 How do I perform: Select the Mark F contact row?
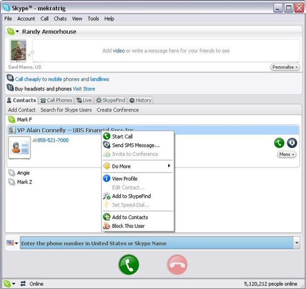(153, 120)
